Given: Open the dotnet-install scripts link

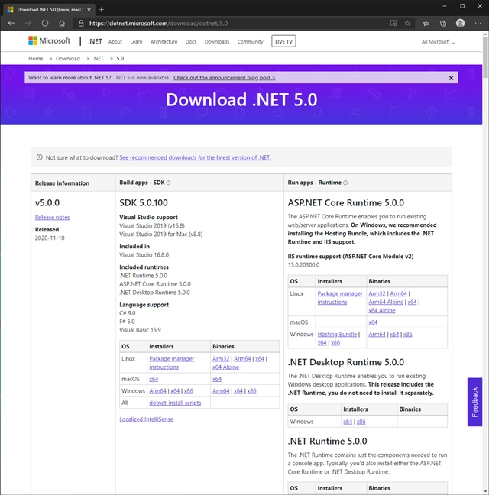Looking at the screenshot, I should coord(175,403).
